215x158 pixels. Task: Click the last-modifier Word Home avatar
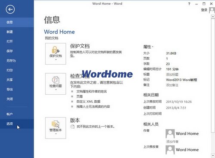(x=170, y=150)
